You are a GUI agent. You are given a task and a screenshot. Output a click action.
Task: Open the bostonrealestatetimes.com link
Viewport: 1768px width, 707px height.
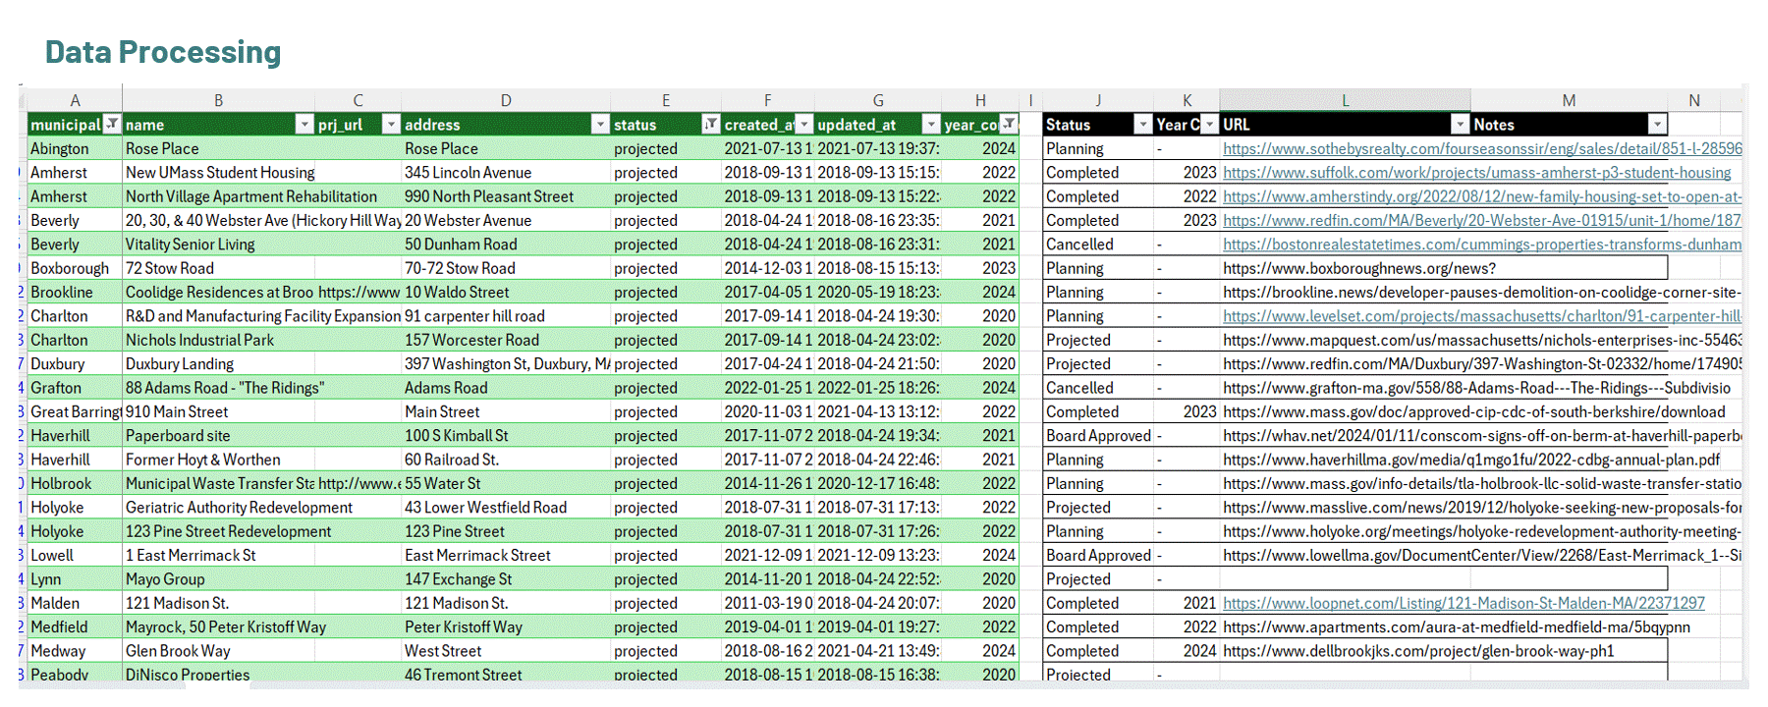1482,245
